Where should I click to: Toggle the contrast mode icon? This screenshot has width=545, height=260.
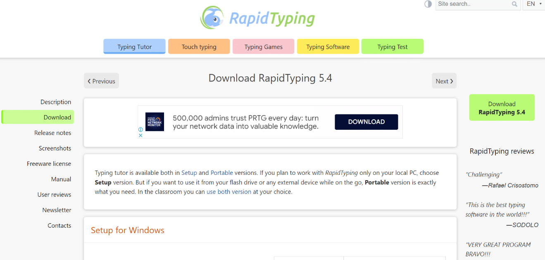[x=428, y=4]
